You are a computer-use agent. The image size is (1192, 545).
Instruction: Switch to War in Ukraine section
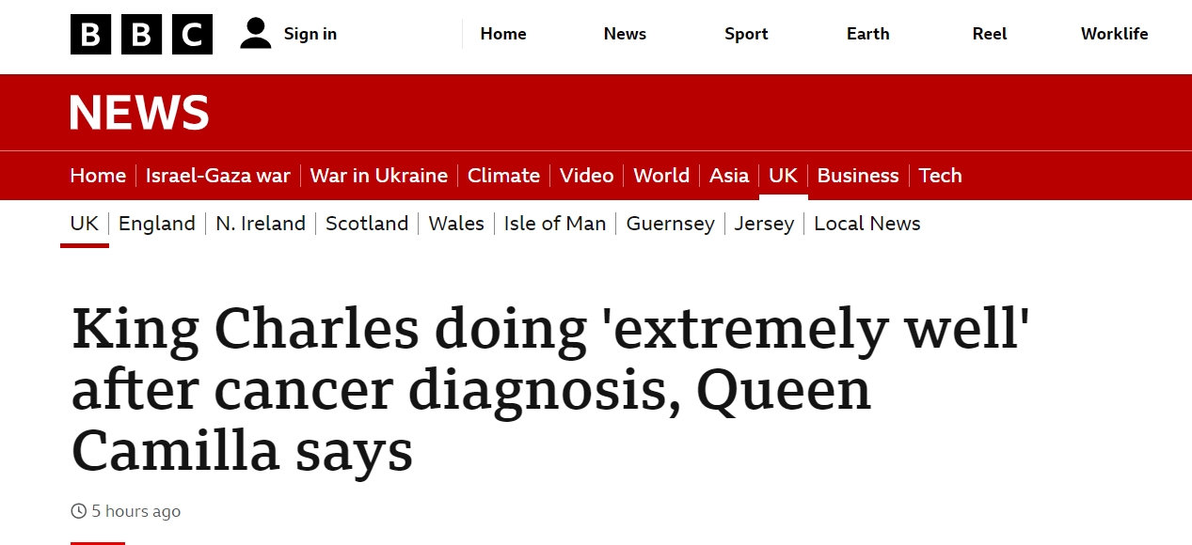coord(378,176)
